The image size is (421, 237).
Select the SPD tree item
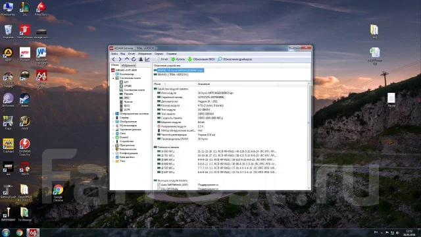tap(124, 98)
